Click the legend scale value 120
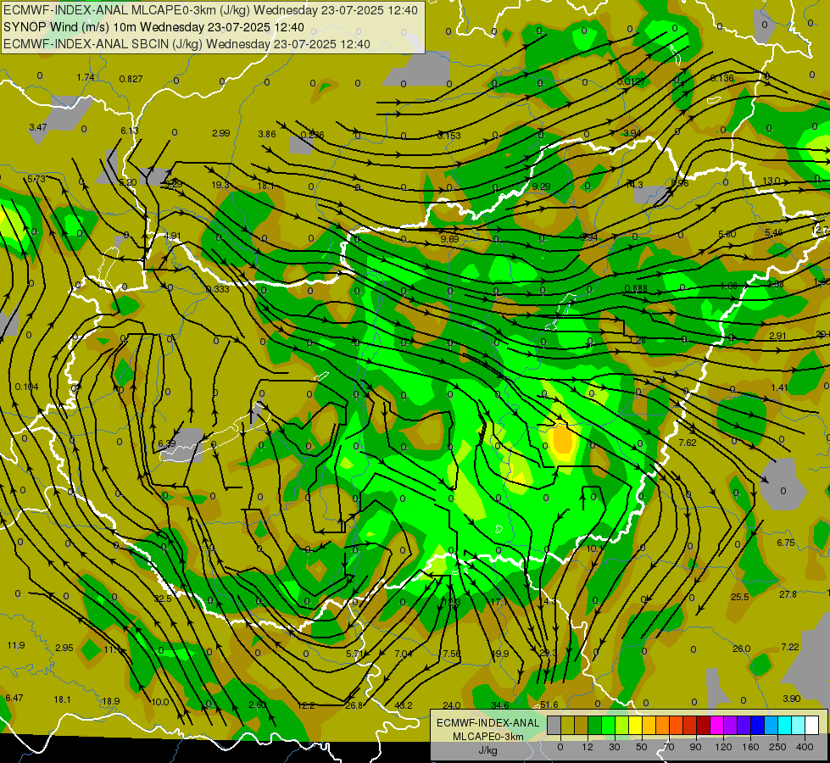Viewport: 830px width, 763px height. [x=723, y=747]
